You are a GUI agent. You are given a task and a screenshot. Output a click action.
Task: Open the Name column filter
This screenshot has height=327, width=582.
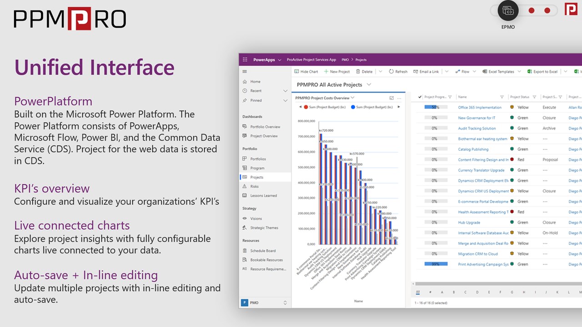[502, 97]
